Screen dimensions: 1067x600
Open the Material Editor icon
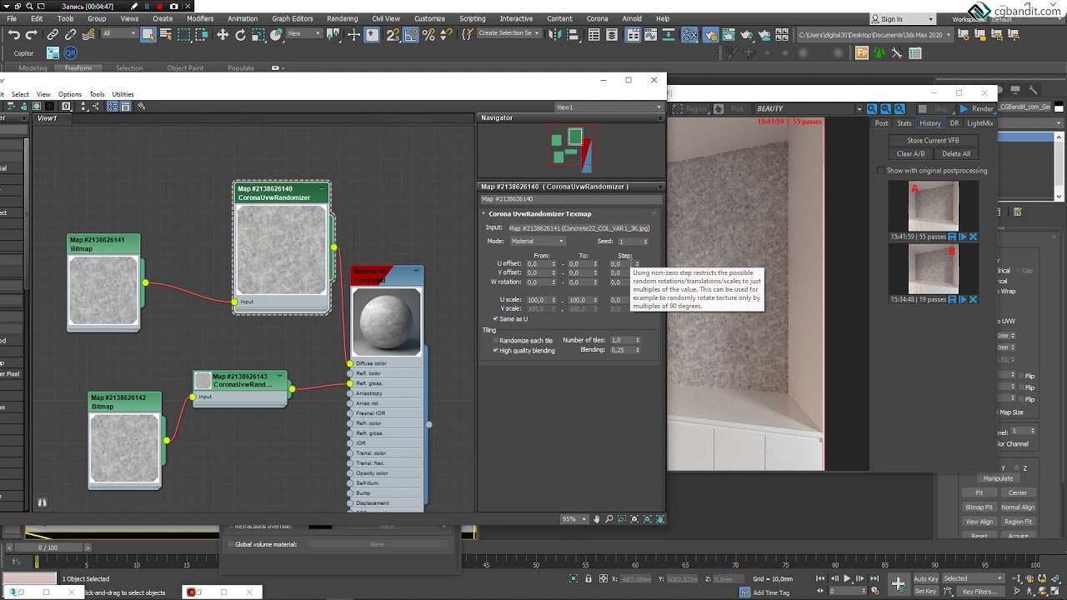[690, 34]
